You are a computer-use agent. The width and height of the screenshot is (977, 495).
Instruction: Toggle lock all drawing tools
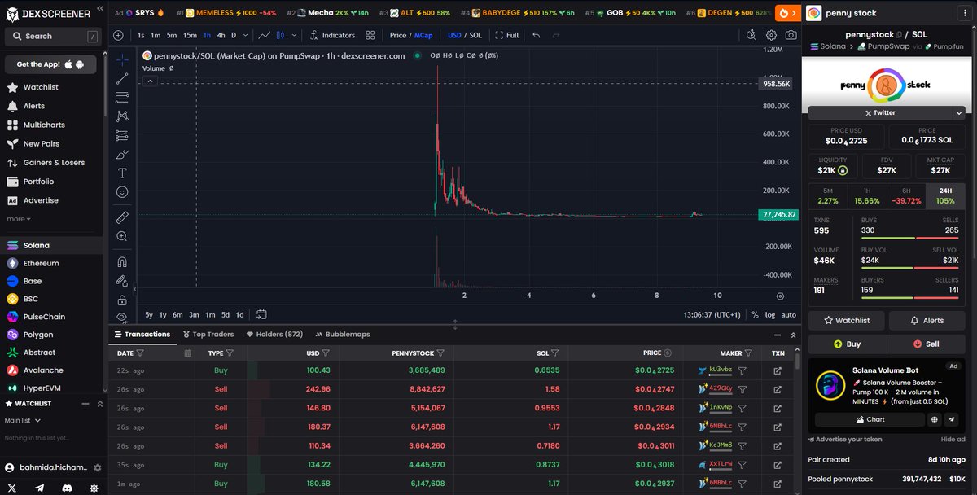coord(122,300)
